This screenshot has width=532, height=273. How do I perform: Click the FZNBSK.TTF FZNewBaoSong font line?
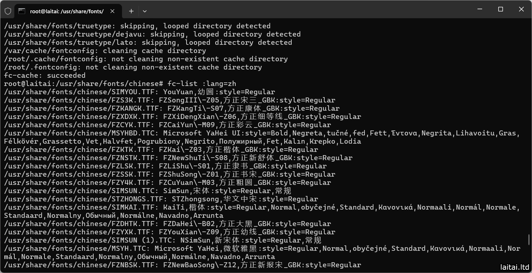tap(182, 265)
